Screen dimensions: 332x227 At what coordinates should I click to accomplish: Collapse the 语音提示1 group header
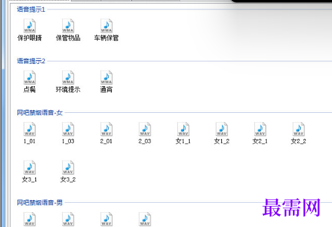coord(31,9)
